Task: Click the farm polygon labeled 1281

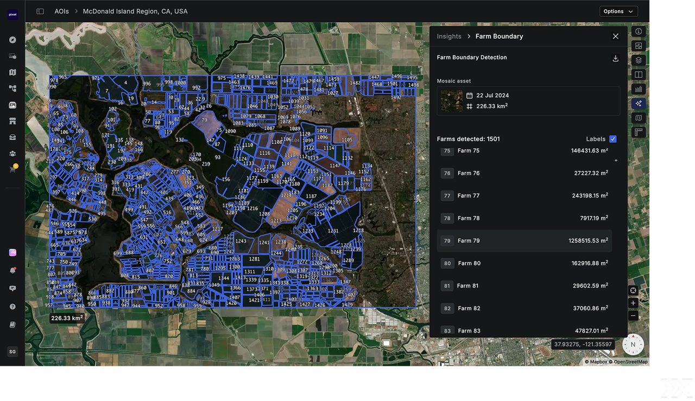Action: (255, 259)
